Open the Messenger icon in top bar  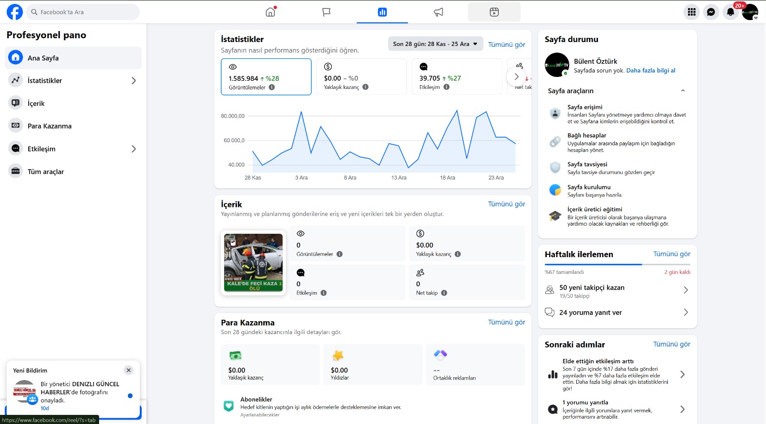711,12
